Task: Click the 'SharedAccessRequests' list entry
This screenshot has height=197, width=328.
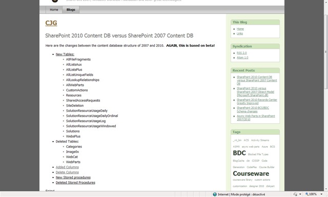Action: point(83,101)
